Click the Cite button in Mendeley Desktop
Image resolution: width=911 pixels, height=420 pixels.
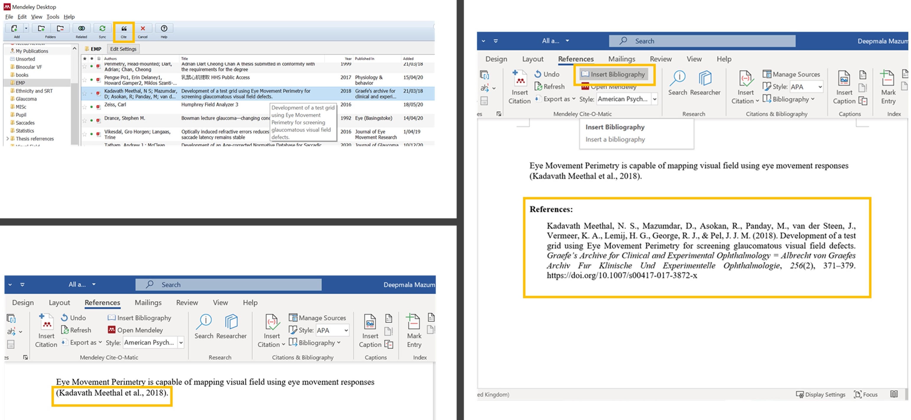pyautogui.click(x=124, y=31)
